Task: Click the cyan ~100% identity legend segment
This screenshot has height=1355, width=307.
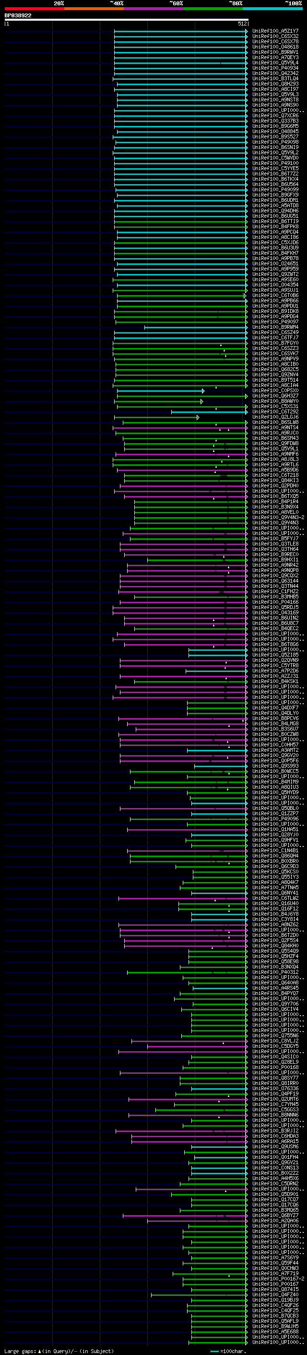Action: (x=272, y=9)
